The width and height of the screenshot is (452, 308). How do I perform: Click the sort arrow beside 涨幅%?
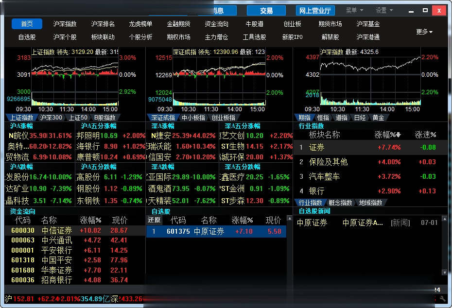click(399, 135)
